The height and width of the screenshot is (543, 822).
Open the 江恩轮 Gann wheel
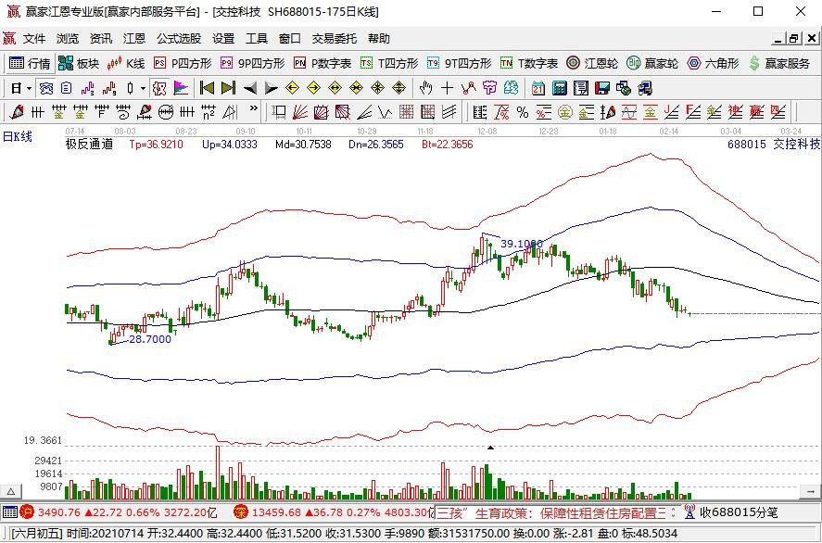coord(592,63)
